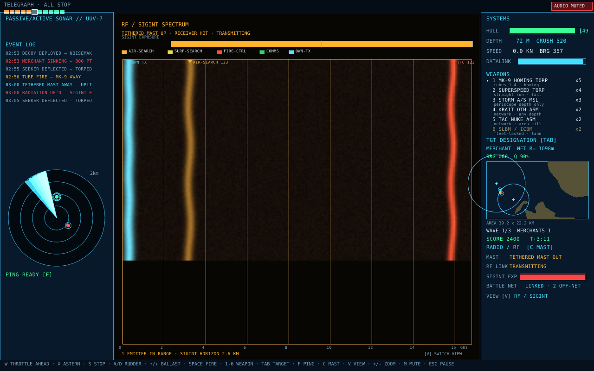This screenshot has height=371, width=594.
Task: Click lower-right cyan diamond marker on minimap
Action: point(513,199)
